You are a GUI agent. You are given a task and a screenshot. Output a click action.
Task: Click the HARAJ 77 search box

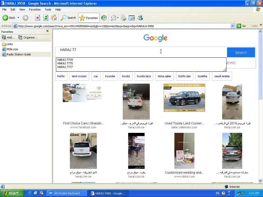tap(141, 52)
